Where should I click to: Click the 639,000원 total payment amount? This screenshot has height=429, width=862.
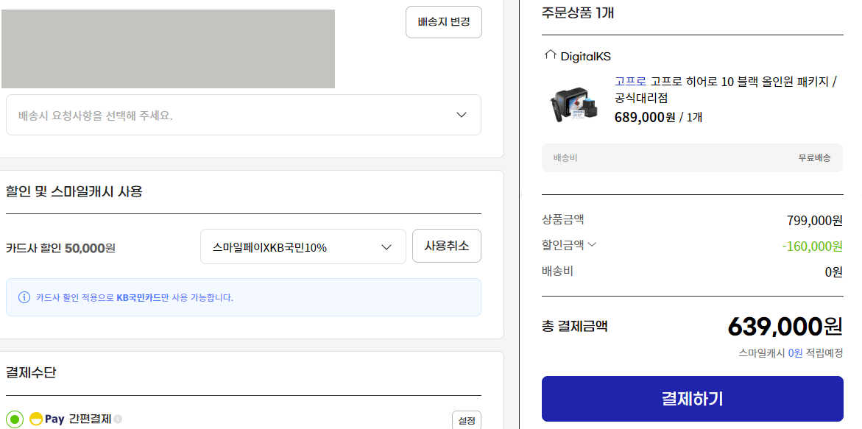pos(785,327)
